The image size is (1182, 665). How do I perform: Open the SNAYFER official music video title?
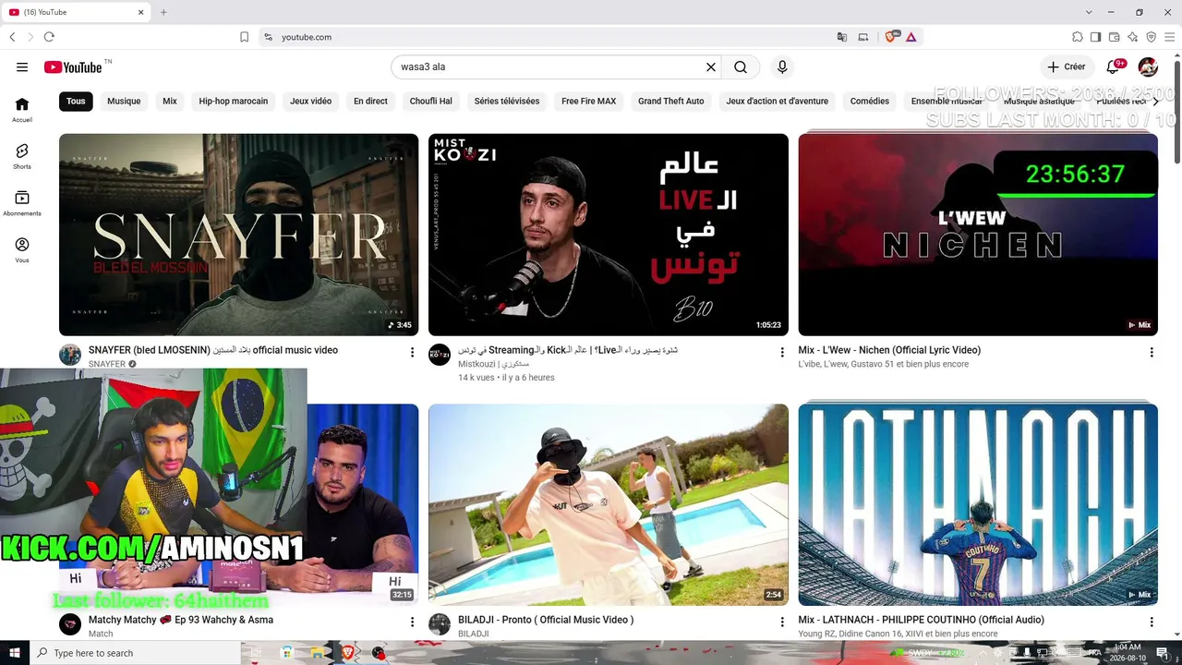coord(213,350)
